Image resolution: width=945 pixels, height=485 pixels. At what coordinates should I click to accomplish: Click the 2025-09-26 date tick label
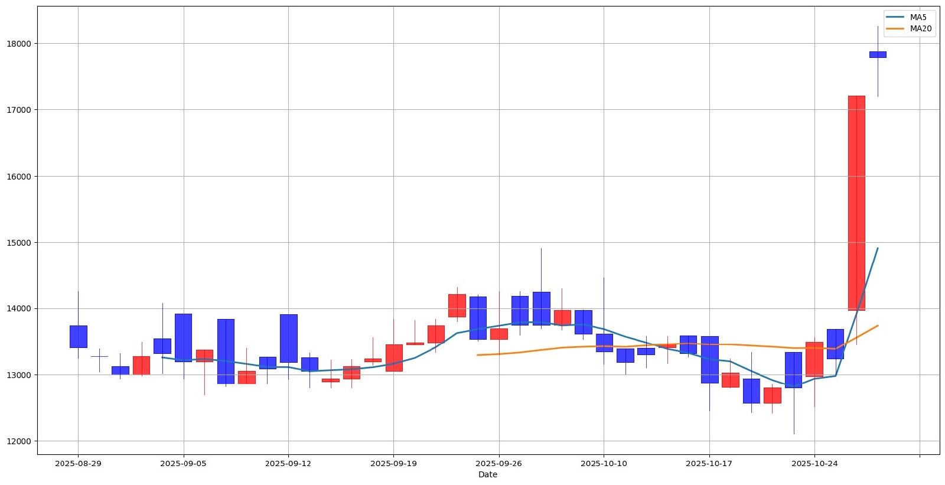coord(498,464)
